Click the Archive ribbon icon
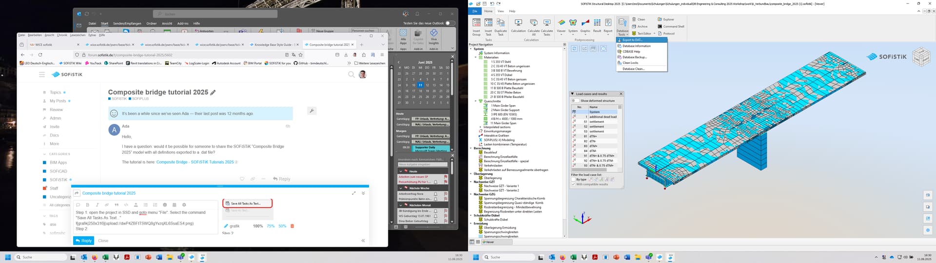Image resolution: width=936 pixels, height=263 pixels. [x=640, y=26]
